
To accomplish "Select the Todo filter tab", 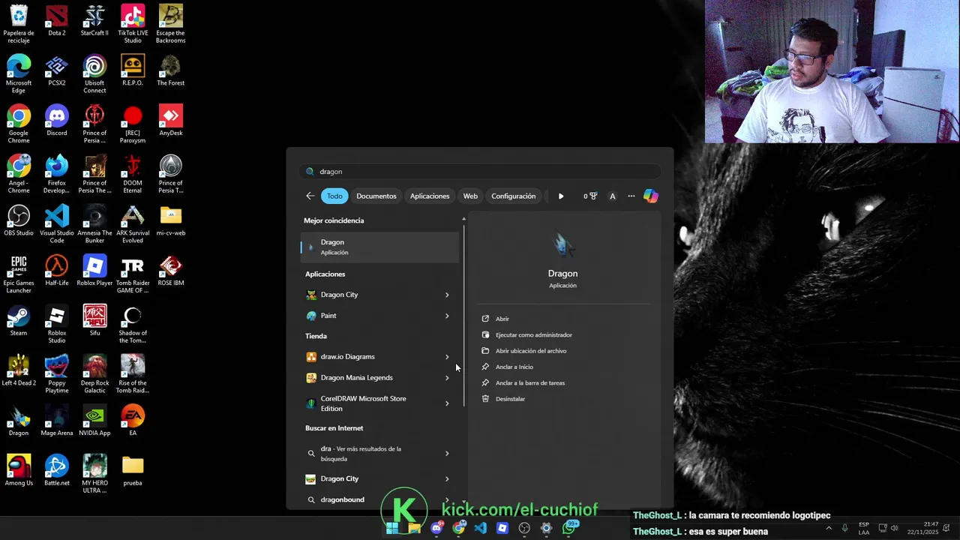I will click(x=334, y=196).
